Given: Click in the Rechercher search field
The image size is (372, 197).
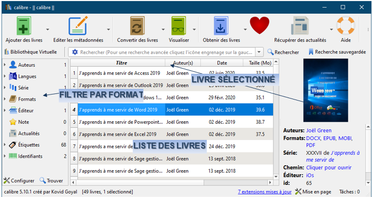Looking at the screenshot, I should pos(166,52).
